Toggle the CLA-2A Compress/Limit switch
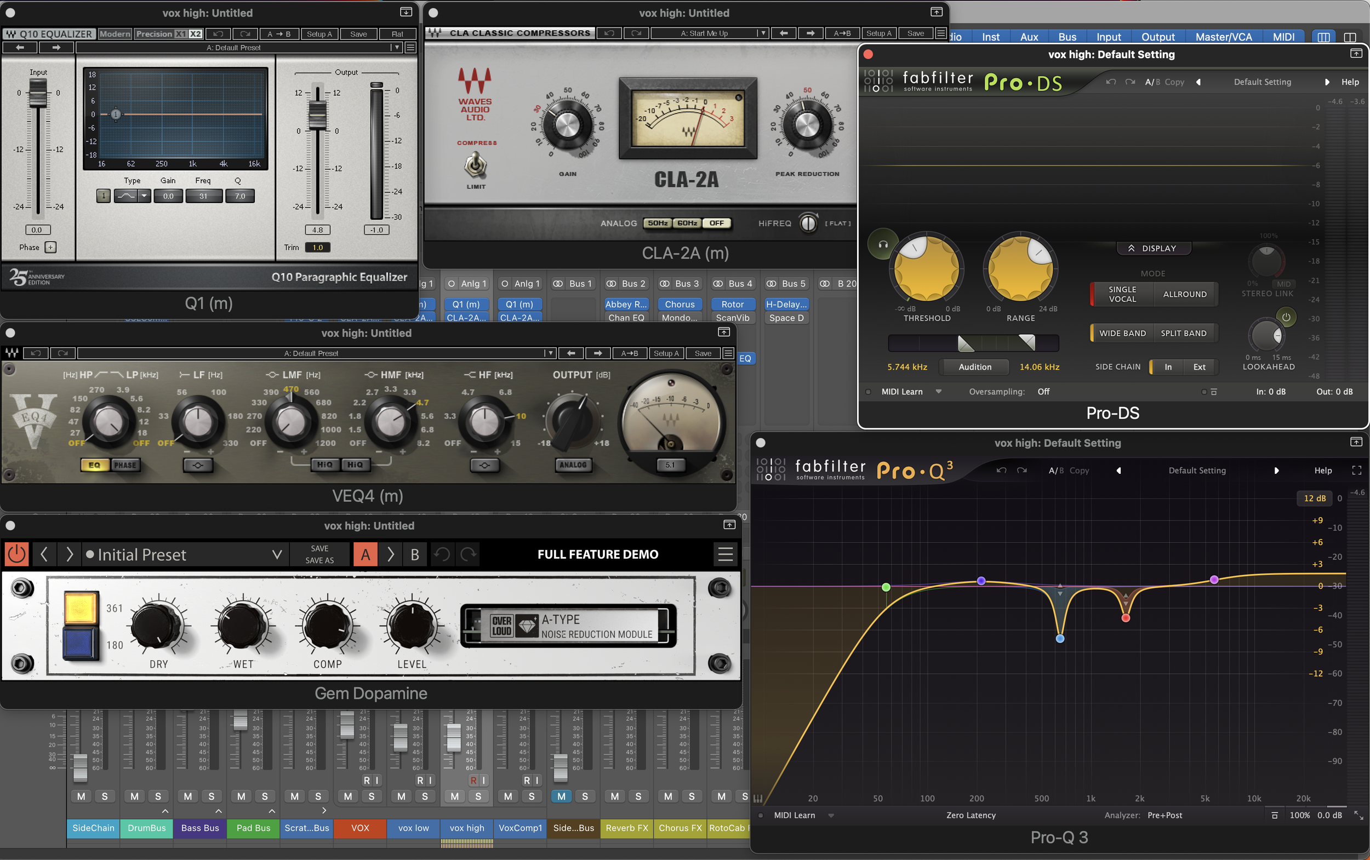This screenshot has height=860, width=1370. point(476,165)
